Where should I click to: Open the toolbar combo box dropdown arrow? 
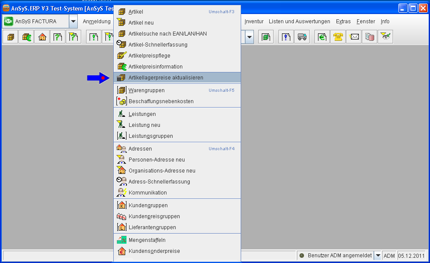coord(249,37)
